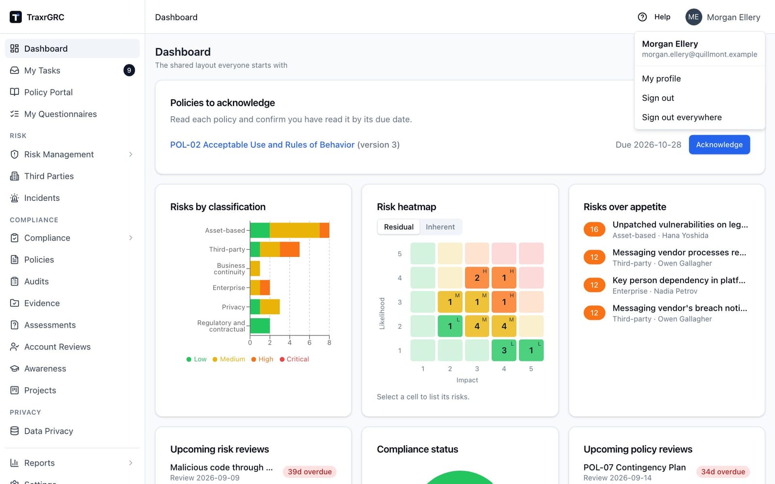Click the Assessments question-file icon
Image resolution: width=775 pixels, height=484 pixels.
[x=15, y=325]
